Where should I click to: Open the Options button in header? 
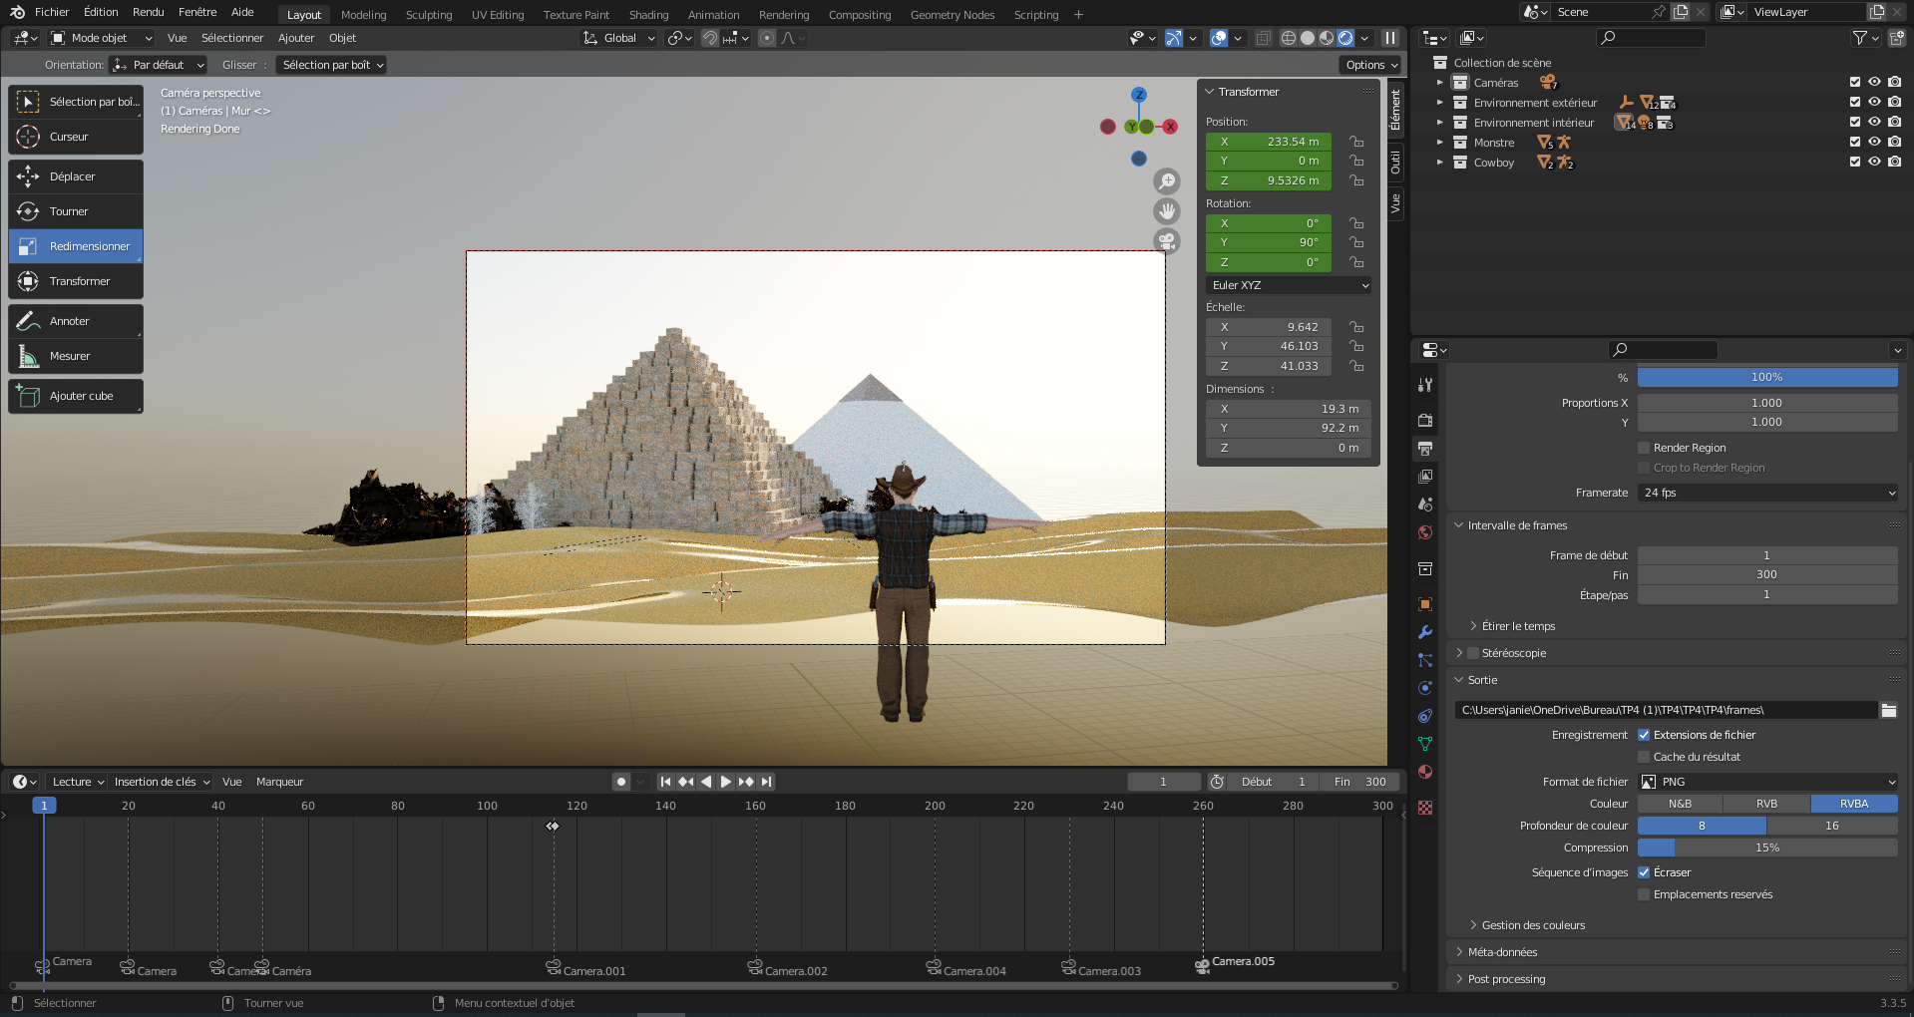click(1370, 65)
